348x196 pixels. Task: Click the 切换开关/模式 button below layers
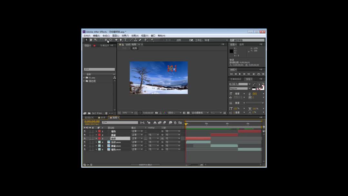click(x=145, y=165)
